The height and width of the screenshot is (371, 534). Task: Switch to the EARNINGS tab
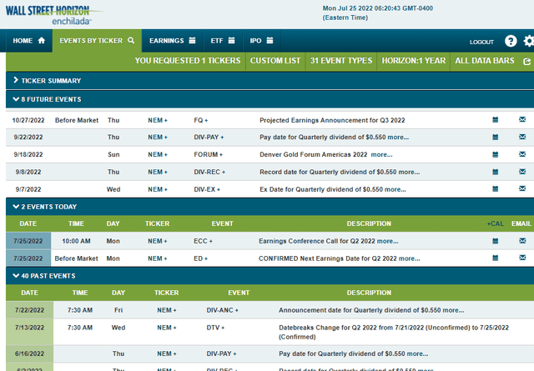coord(173,41)
